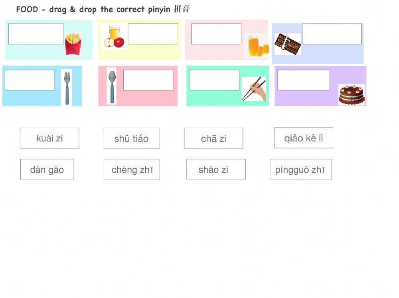Click the orange juice picture

tap(257, 46)
